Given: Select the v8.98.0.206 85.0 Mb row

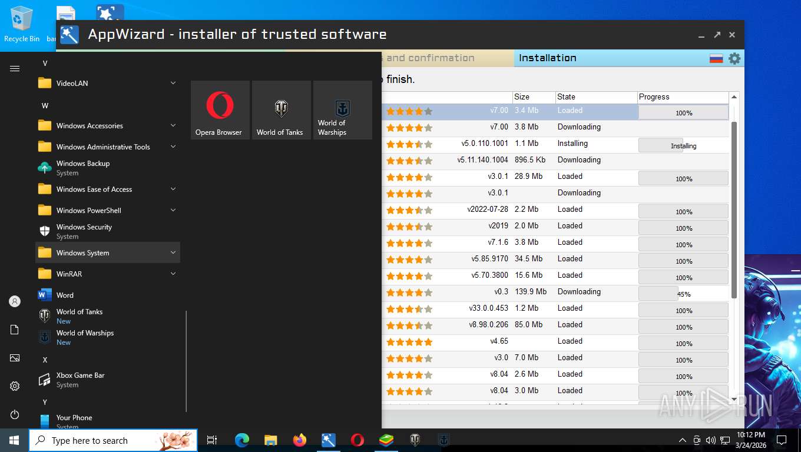Looking at the screenshot, I should (555, 325).
